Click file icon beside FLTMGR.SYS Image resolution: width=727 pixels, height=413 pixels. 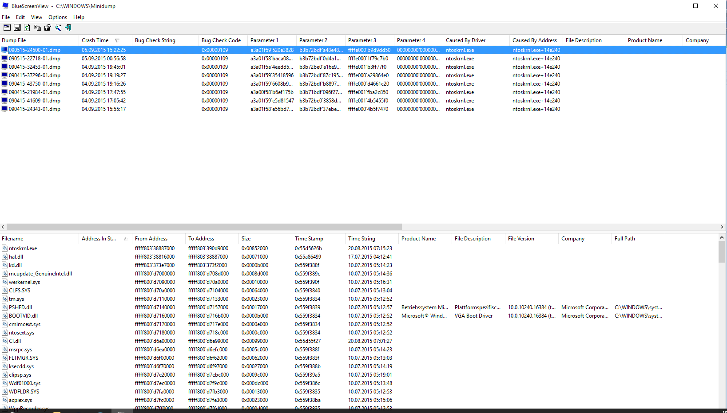tap(4, 358)
